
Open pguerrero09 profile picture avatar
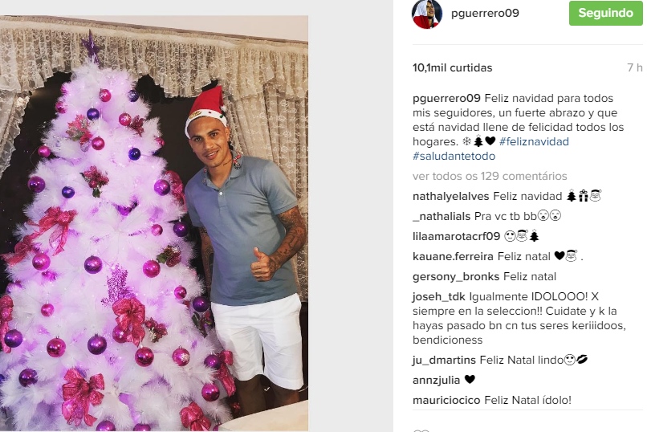427,14
